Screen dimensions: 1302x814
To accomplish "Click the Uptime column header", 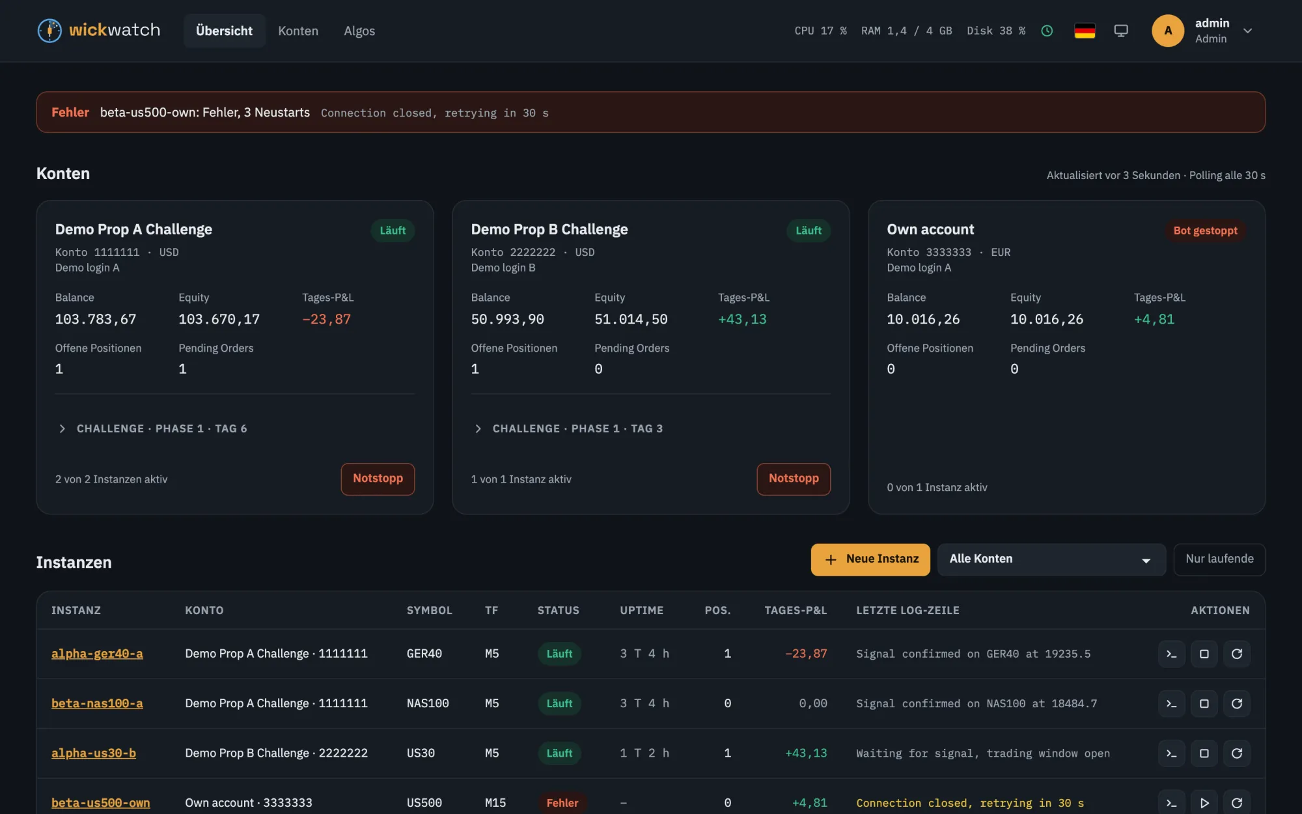I will tap(641, 610).
